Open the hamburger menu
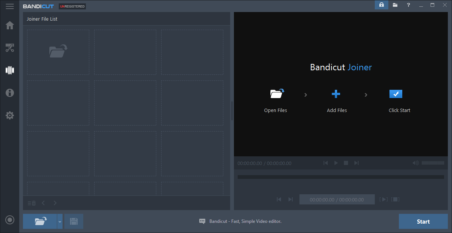This screenshot has height=233, width=452. (x=10, y=6)
